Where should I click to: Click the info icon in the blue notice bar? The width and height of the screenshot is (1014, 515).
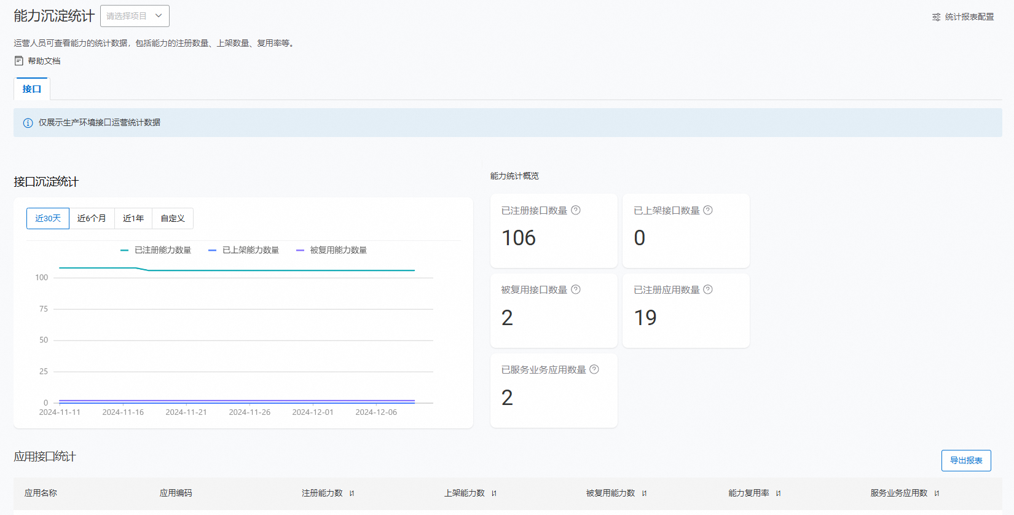click(28, 123)
